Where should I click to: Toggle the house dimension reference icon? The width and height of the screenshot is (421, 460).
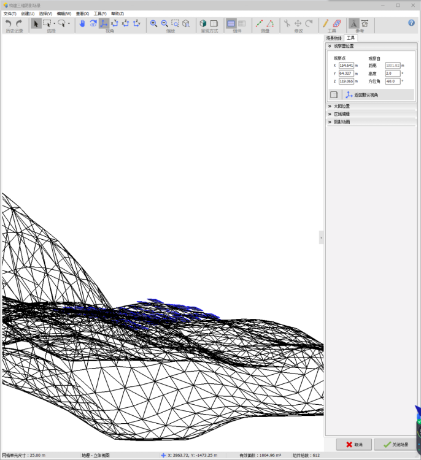point(365,23)
